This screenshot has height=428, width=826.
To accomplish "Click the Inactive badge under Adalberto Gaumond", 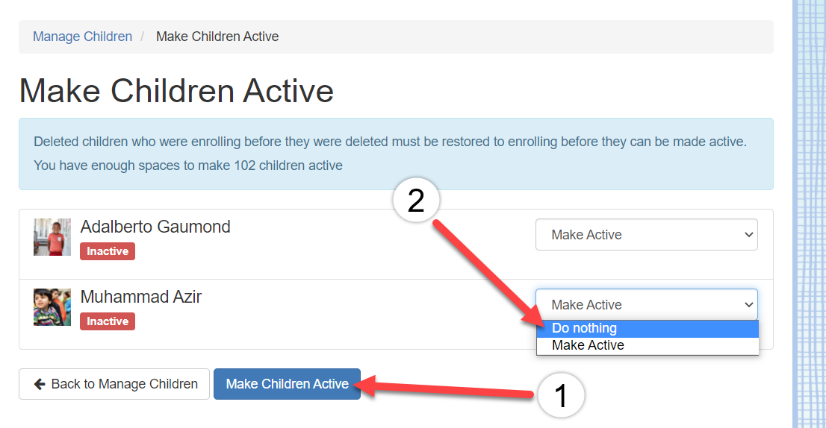I will [108, 251].
